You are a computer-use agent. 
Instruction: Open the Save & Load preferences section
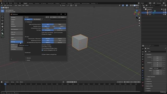tap(17, 47)
